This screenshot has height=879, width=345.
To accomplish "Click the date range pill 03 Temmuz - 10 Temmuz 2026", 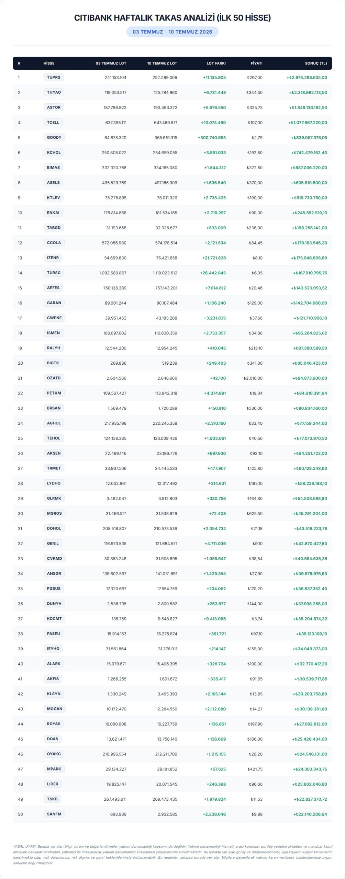I will [x=172, y=32].
